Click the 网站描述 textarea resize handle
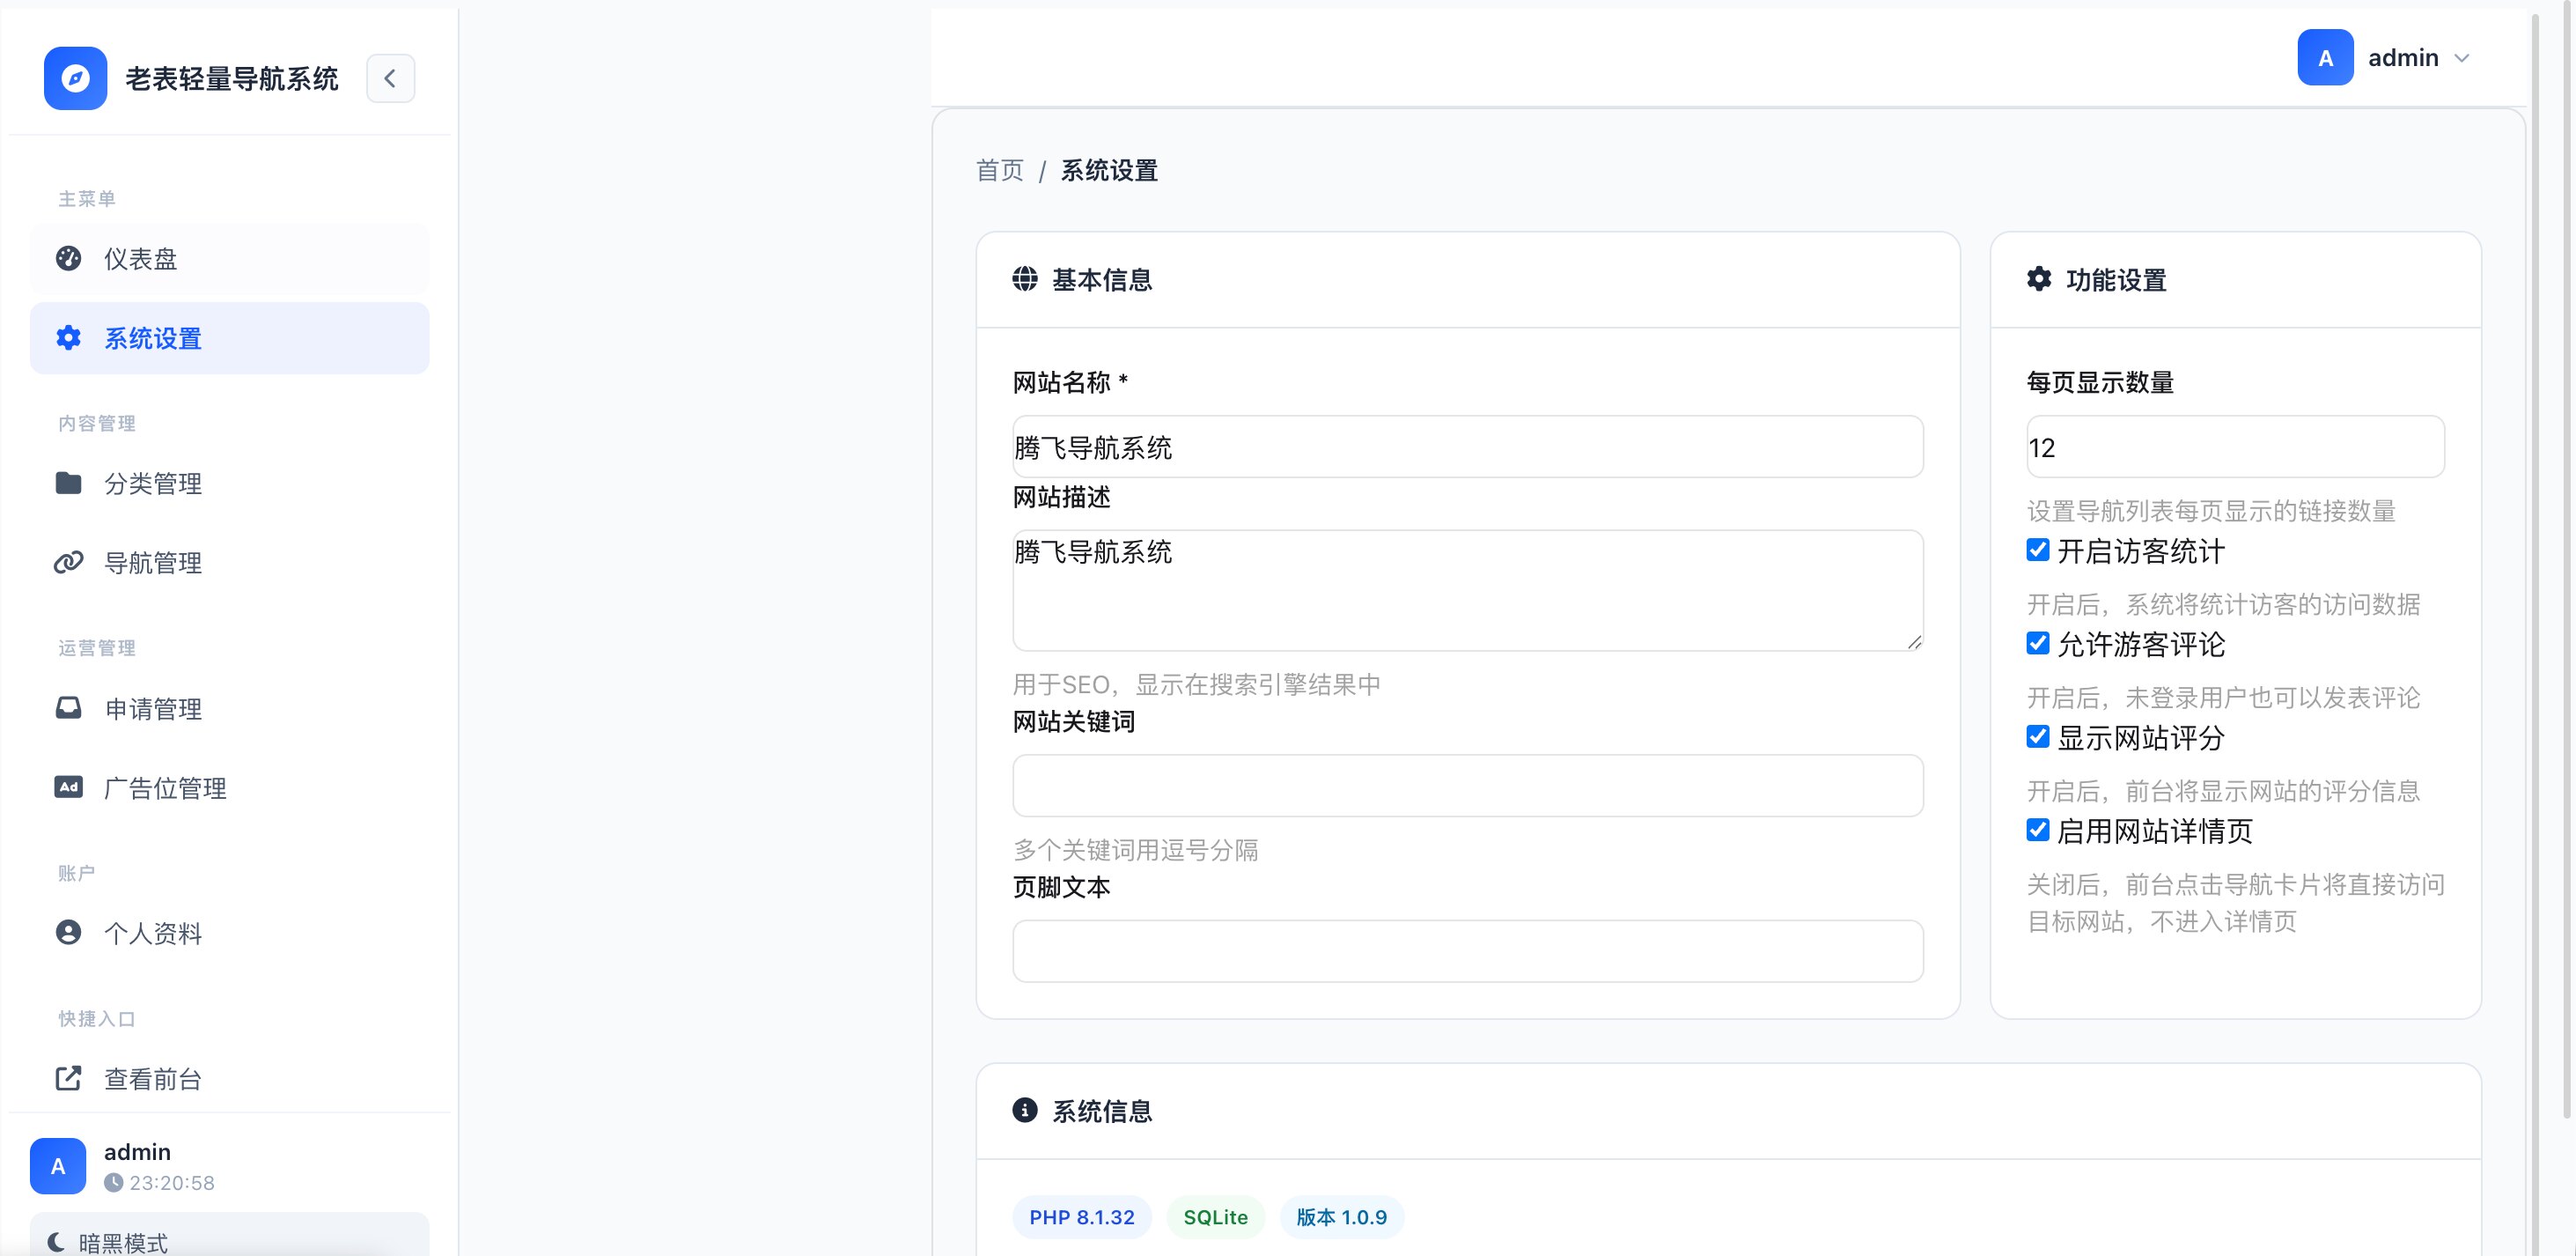 1914,642
